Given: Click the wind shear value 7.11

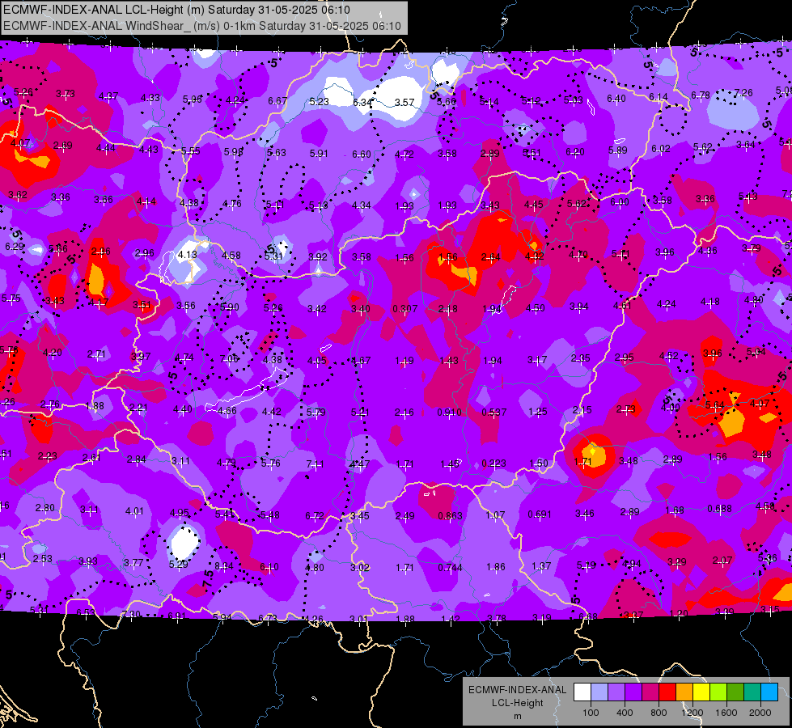Looking at the screenshot, I should pyautogui.click(x=315, y=463).
